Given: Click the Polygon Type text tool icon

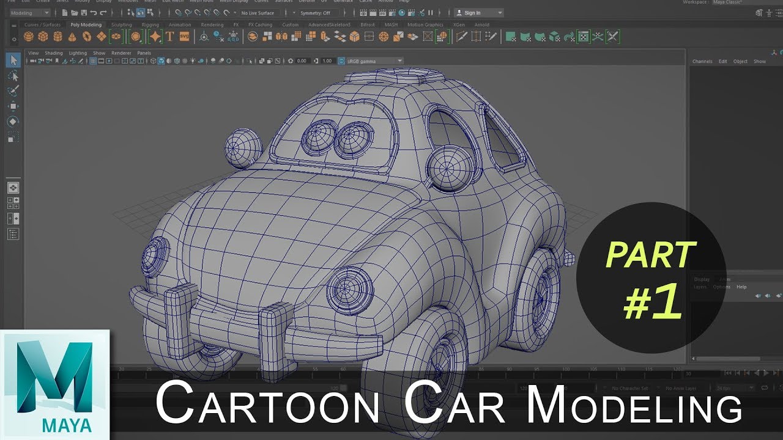Looking at the screenshot, I should pos(170,37).
